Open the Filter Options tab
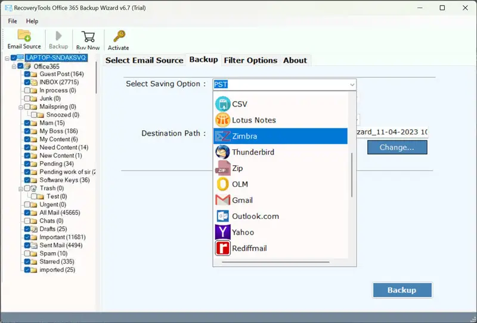 tap(250, 61)
